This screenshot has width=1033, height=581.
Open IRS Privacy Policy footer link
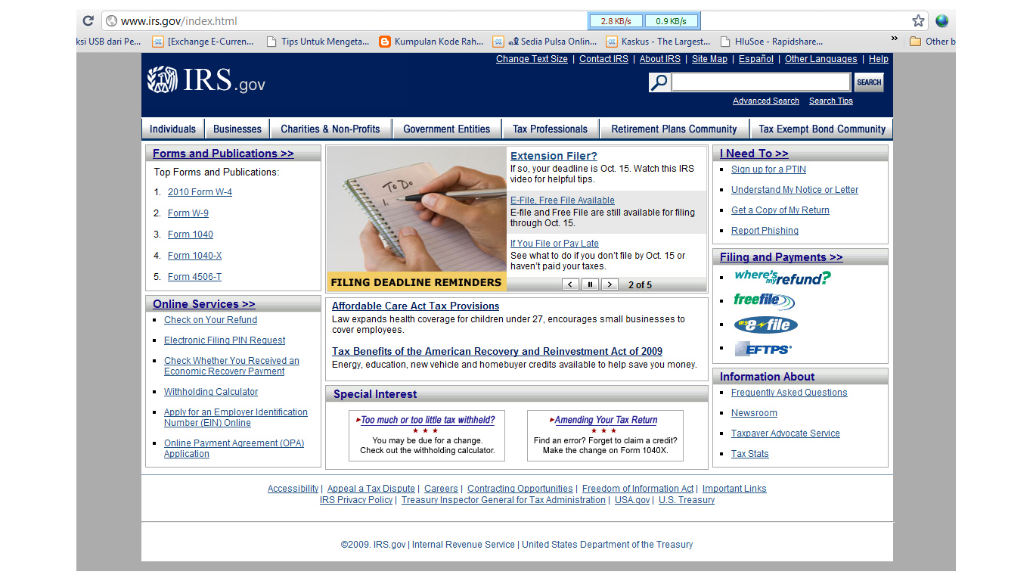356,500
